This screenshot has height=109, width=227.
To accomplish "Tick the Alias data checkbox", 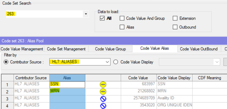I will [122, 27].
